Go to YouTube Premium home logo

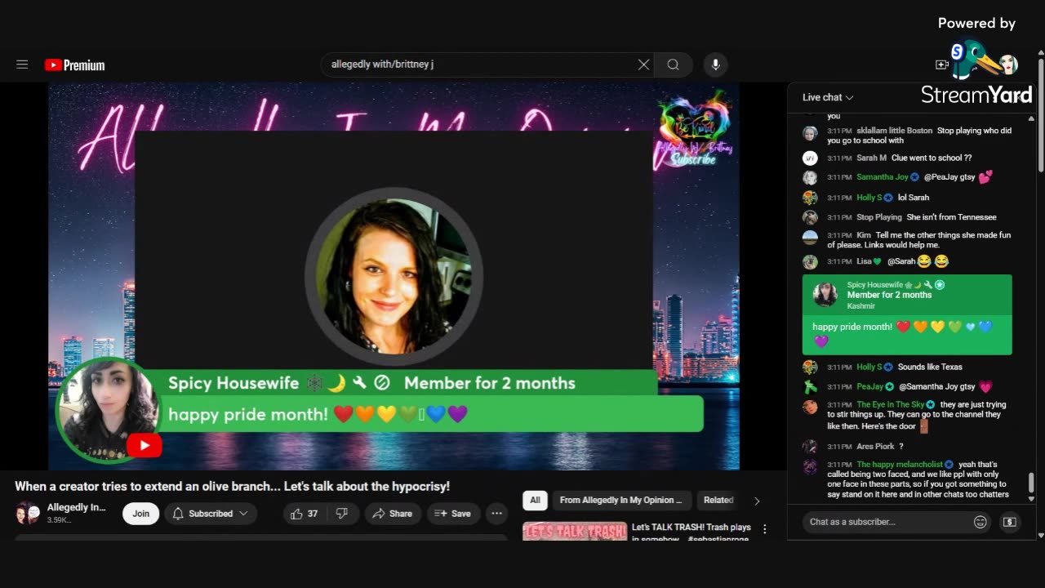pyautogui.click(x=74, y=65)
